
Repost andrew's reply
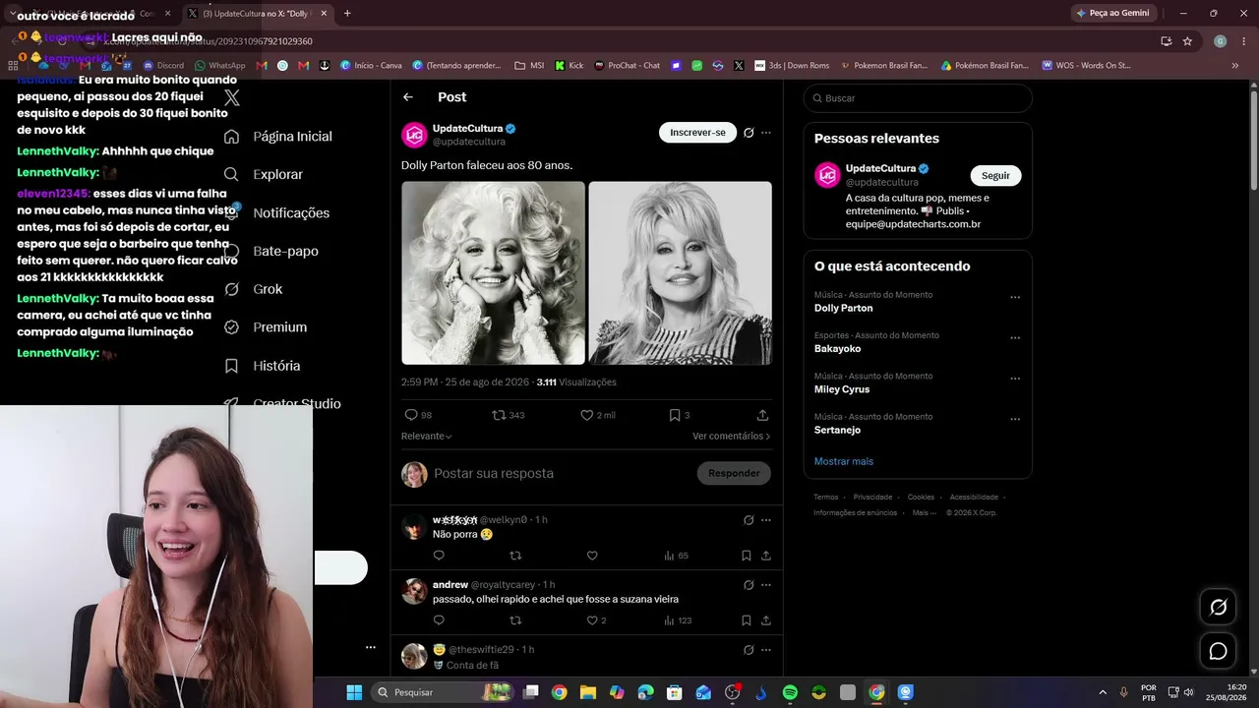tap(515, 620)
